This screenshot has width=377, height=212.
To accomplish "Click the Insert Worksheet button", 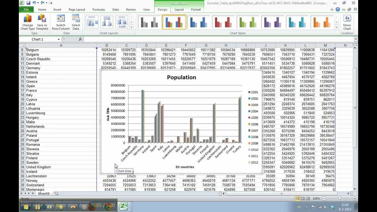I will 56,193.
